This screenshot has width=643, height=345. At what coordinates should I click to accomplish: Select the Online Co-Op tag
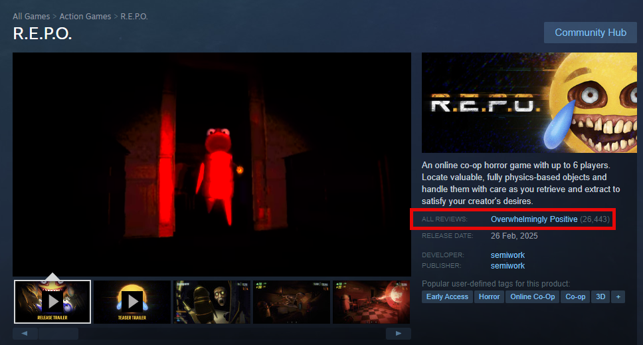pos(532,296)
